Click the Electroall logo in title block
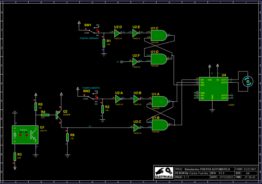262x184 pixels. 164,173
